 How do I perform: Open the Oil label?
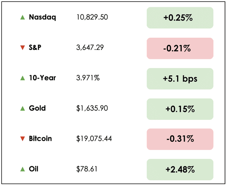tap(34, 169)
